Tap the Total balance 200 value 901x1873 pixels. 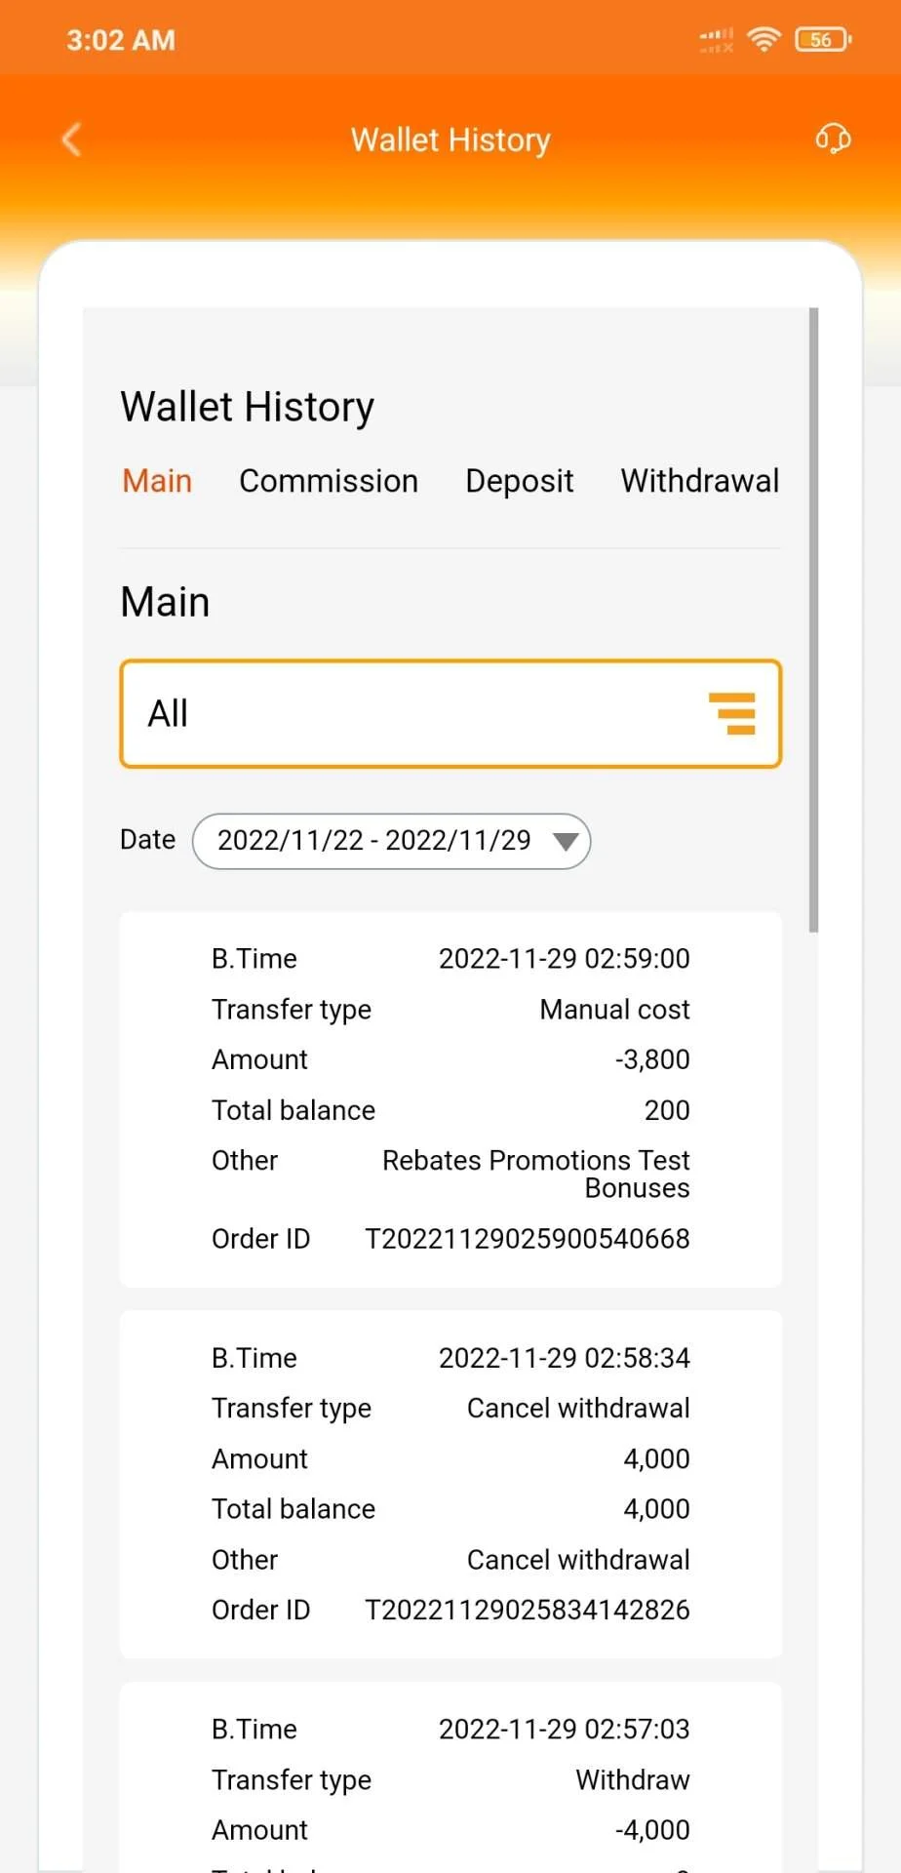pyautogui.click(x=667, y=1110)
